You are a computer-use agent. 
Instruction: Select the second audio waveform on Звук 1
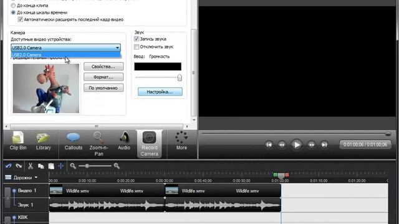tap(223, 205)
